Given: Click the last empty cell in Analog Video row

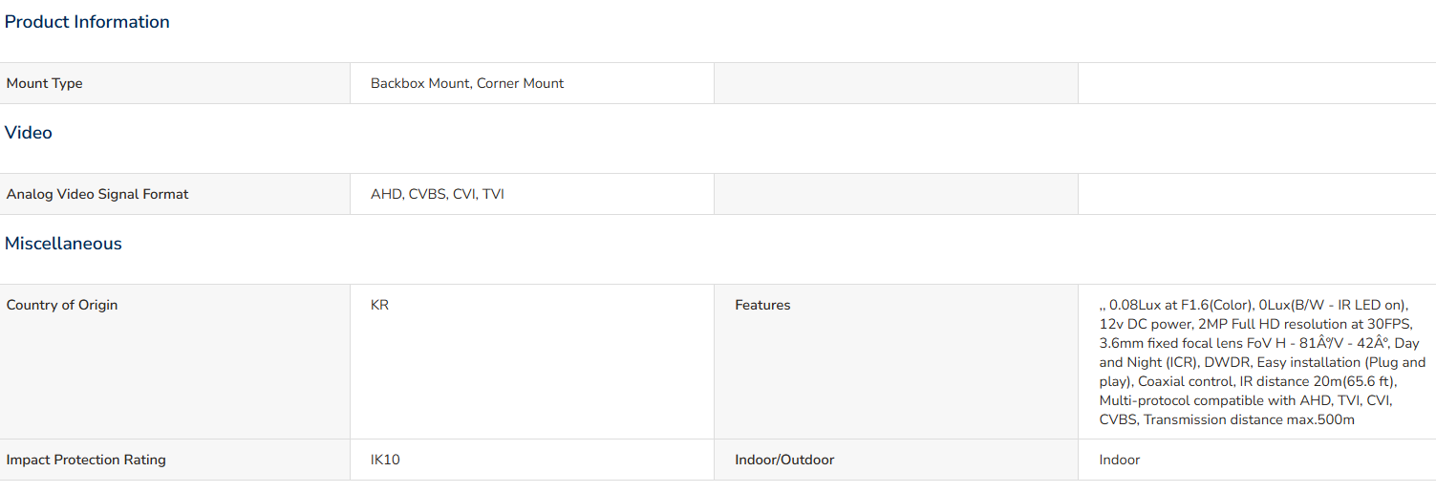Looking at the screenshot, I should click(1257, 194).
